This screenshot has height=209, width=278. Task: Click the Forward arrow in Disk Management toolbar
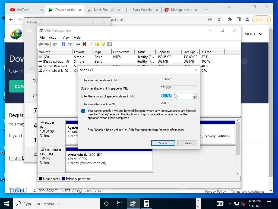pyautogui.click(x=46, y=44)
